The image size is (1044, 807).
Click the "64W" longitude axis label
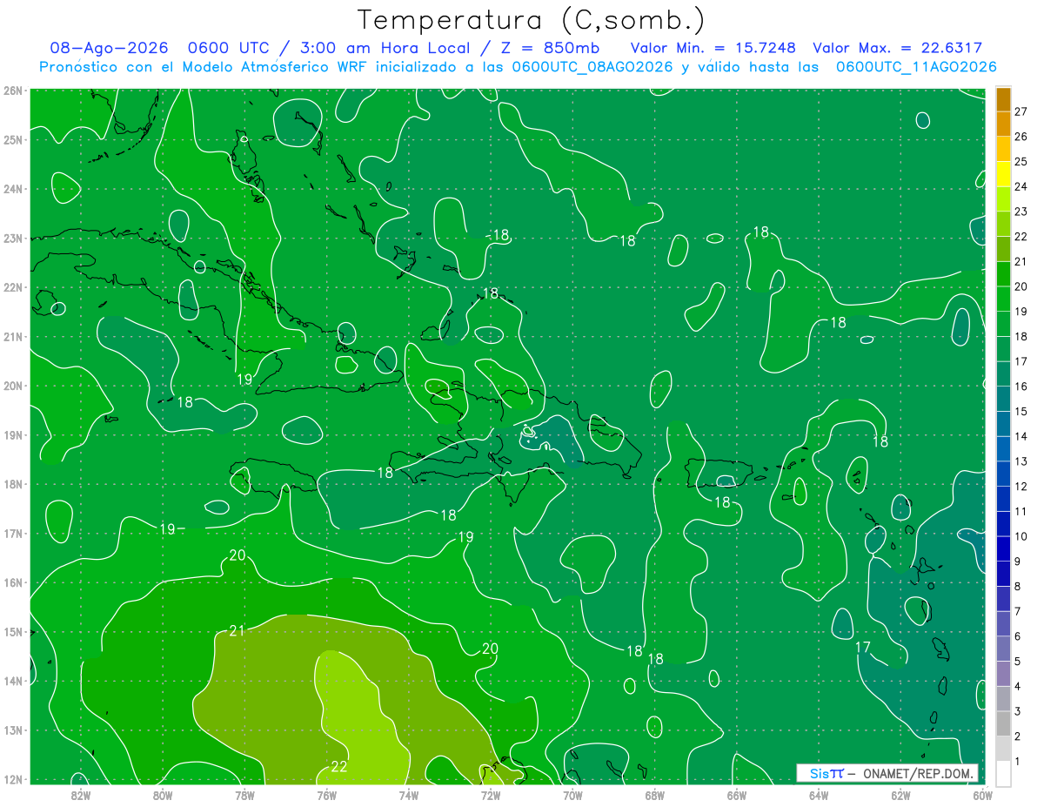(819, 795)
